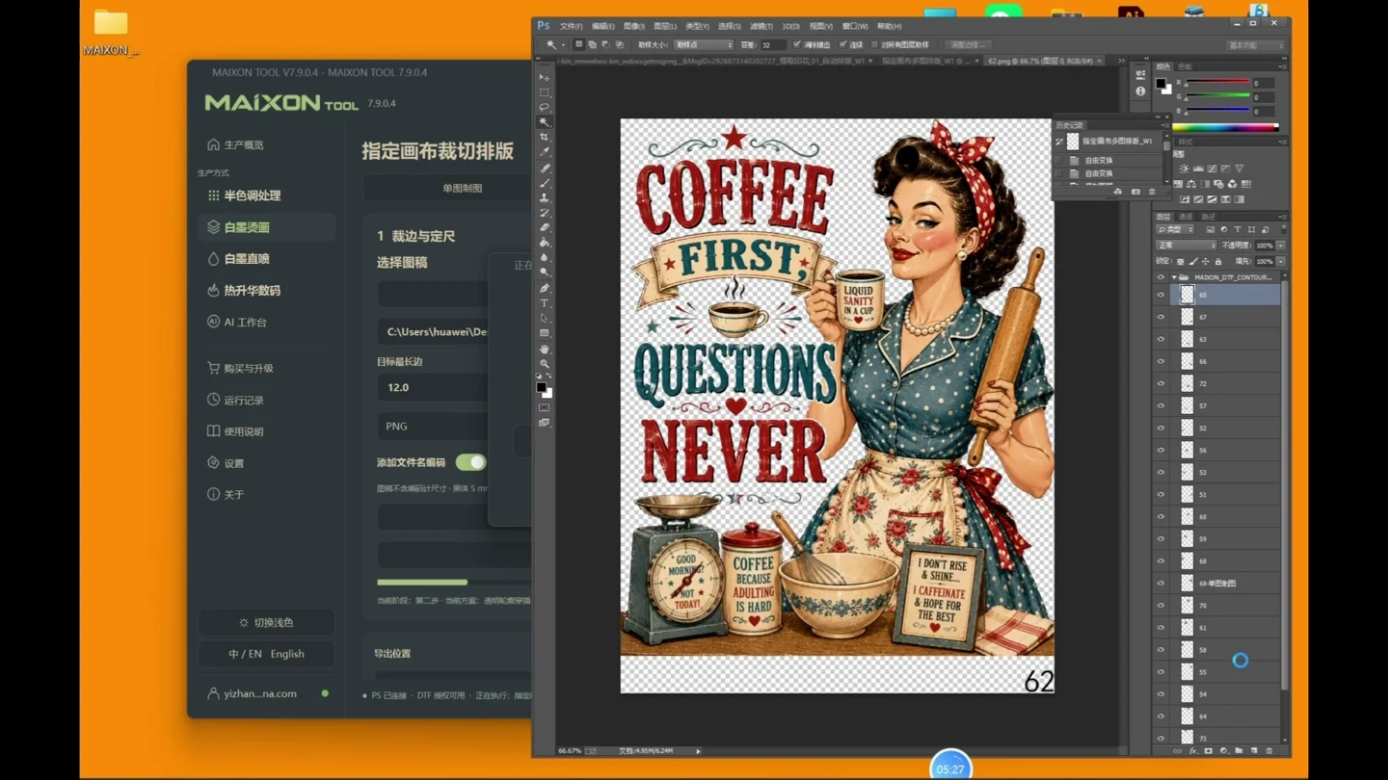Select the Crop tool in Photoshop toolbar
Viewport: 1388px width, 780px height.
545,137
